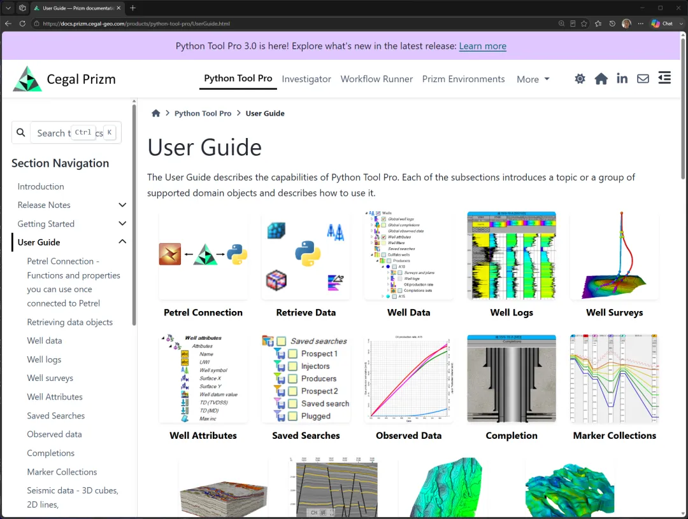Screen dimensions: 688x519
Task: Open new browser tab with plus
Action: [x=133, y=8]
